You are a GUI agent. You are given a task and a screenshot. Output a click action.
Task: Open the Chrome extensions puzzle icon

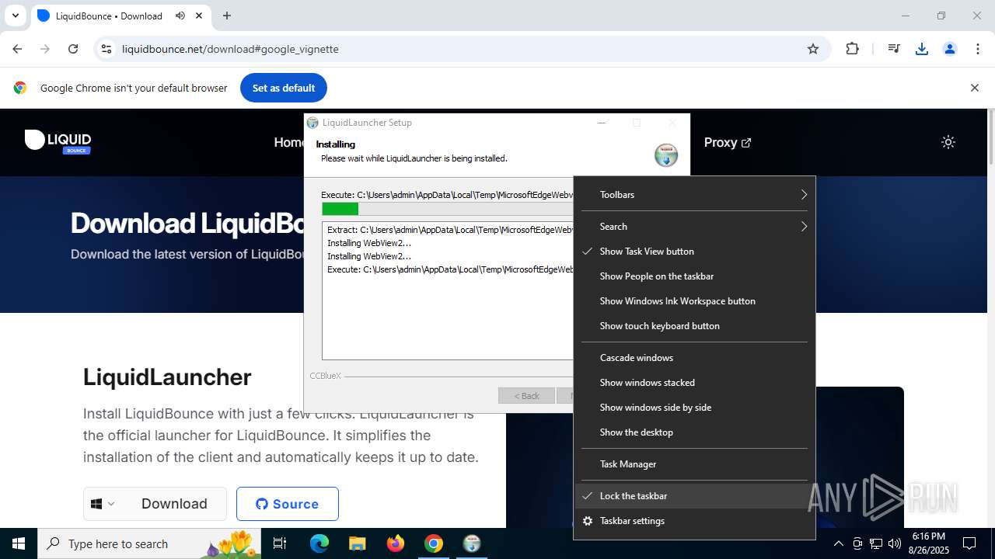coord(853,49)
